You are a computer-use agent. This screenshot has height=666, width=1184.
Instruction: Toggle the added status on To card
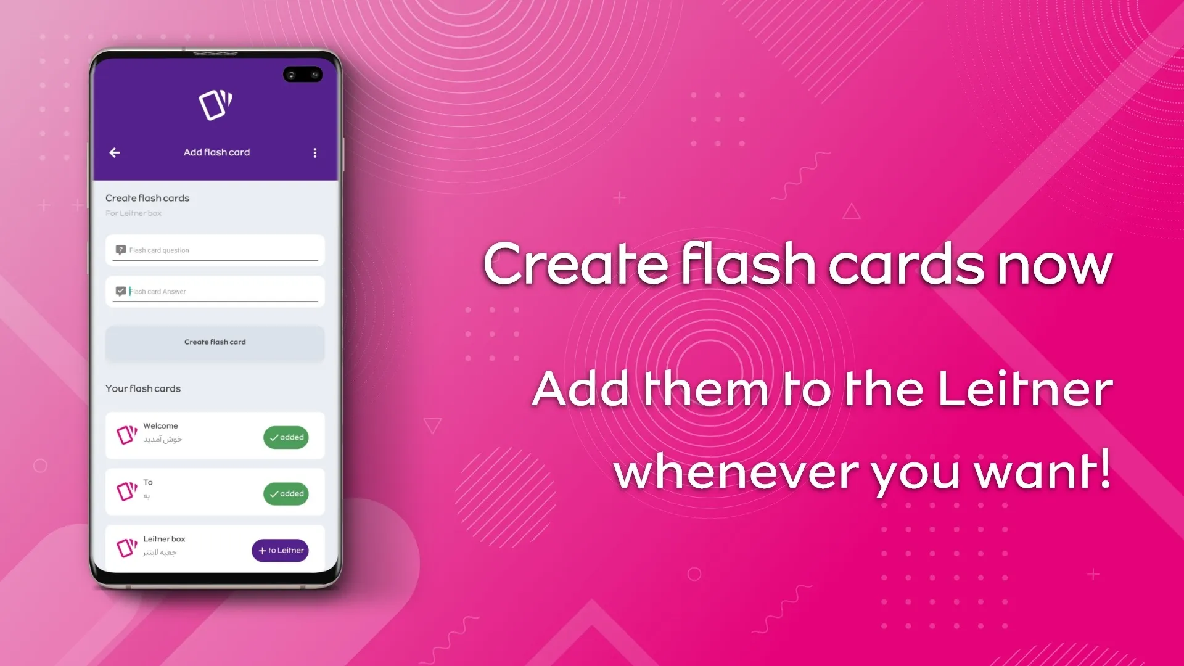click(x=286, y=493)
